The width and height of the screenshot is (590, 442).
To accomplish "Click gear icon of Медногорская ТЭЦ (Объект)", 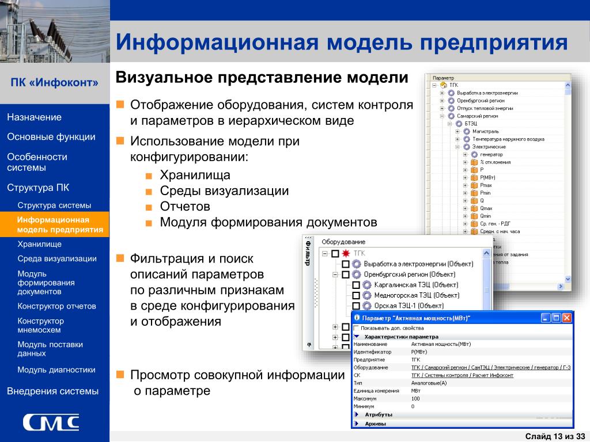I will 367,295.
